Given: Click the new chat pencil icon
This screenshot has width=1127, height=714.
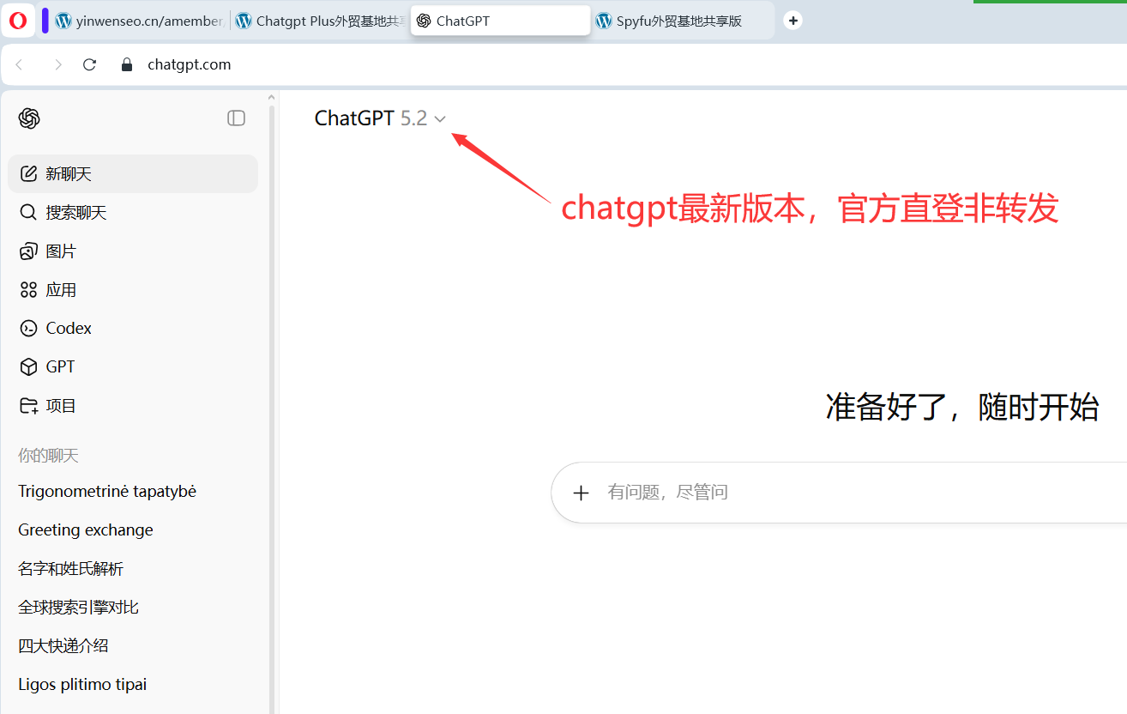Looking at the screenshot, I should click(x=28, y=173).
